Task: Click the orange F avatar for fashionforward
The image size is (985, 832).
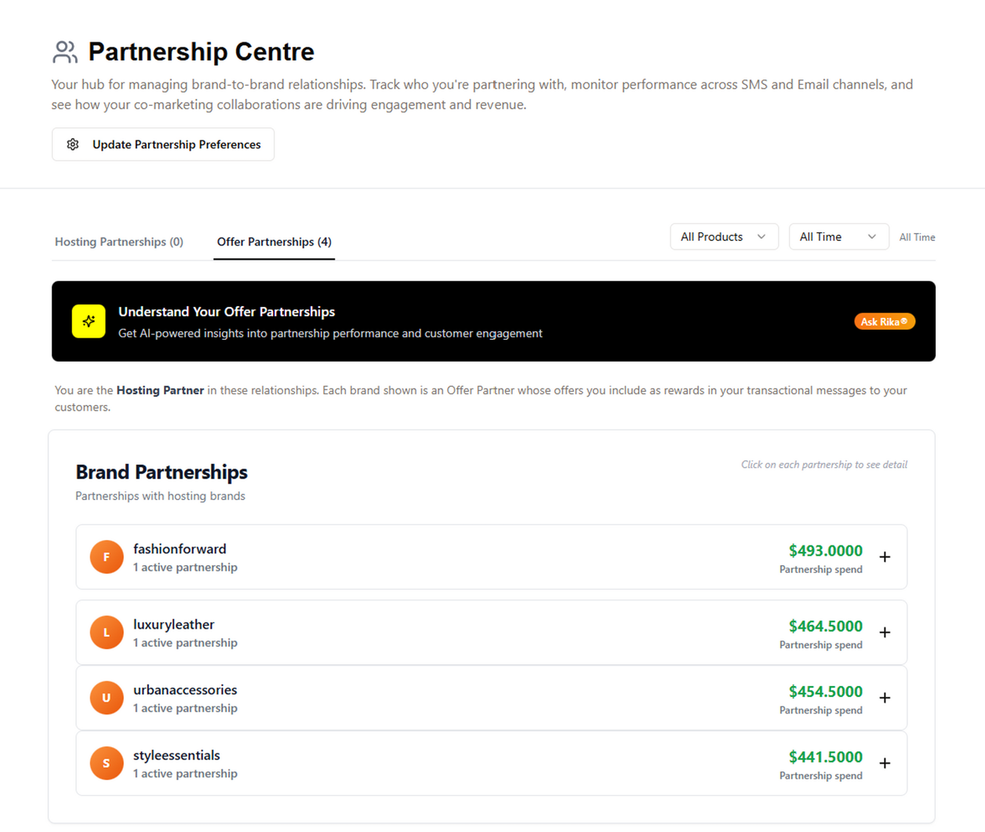Action: point(107,557)
